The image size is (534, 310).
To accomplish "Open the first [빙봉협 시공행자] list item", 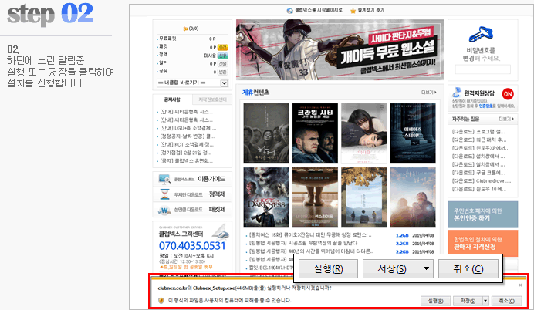I will click(x=303, y=243).
